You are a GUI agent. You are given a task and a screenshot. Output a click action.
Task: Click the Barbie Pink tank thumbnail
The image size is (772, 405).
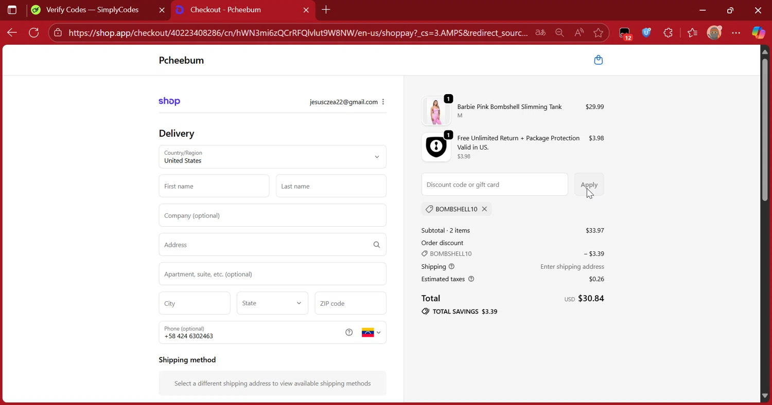point(436,111)
